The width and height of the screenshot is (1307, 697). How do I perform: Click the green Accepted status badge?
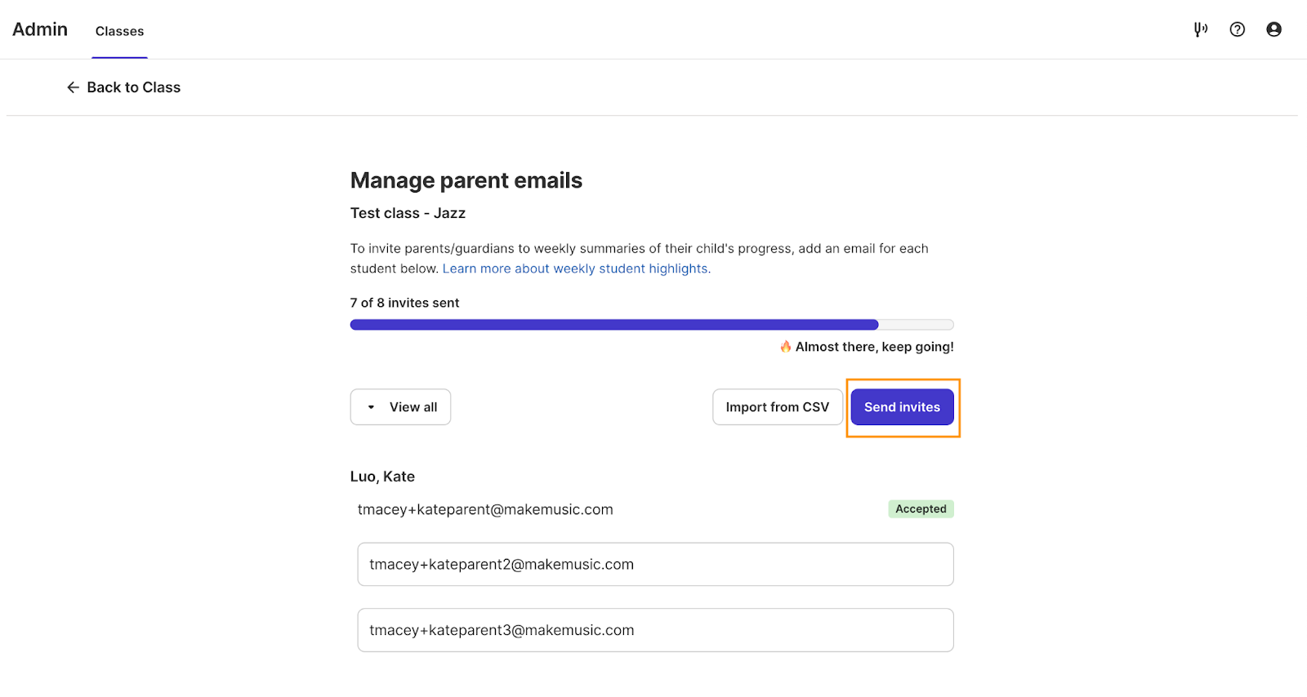(921, 509)
